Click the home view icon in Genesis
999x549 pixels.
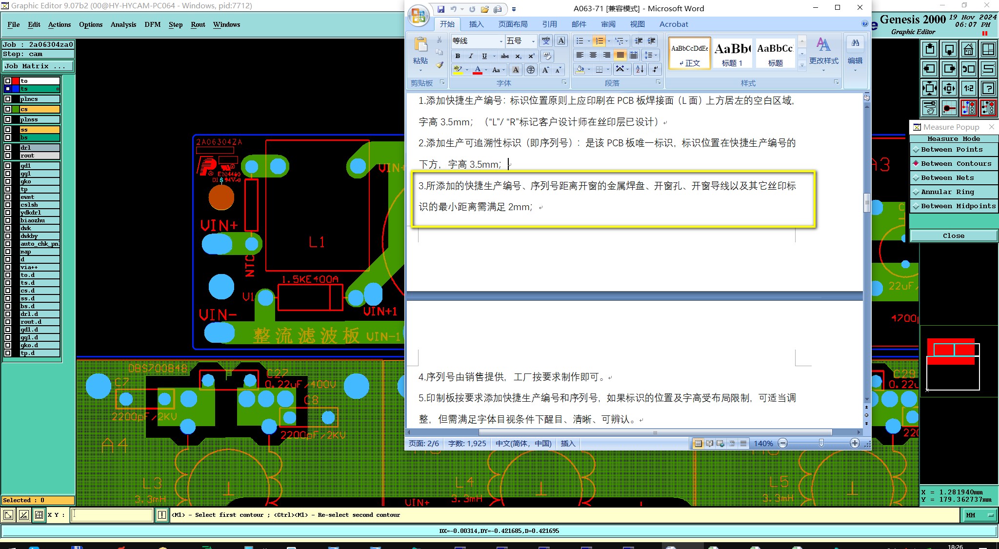pos(969,49)
